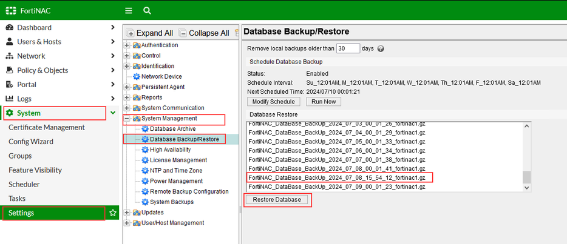Click the Logs chart icon
The height and width of the screenshot is (244, 567).
point(10,99)
